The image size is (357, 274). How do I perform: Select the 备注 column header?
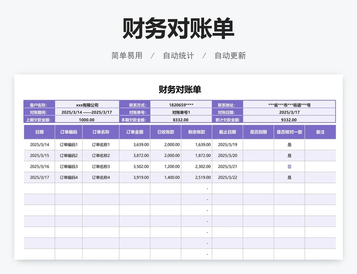tap(320, 132)
